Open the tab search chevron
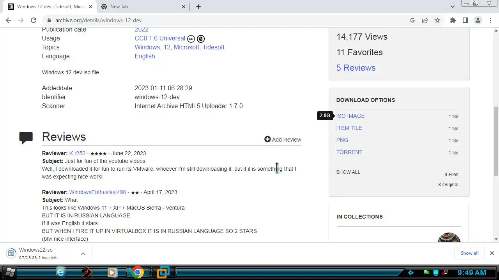The height and width of the screenshot is (280, 499). point(453,7)
